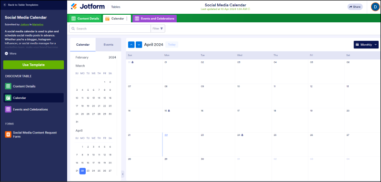This screenshot has width=381, height=182.
Task: Click the Content Details sidebar table icon
Action: (x=8, y=86)
